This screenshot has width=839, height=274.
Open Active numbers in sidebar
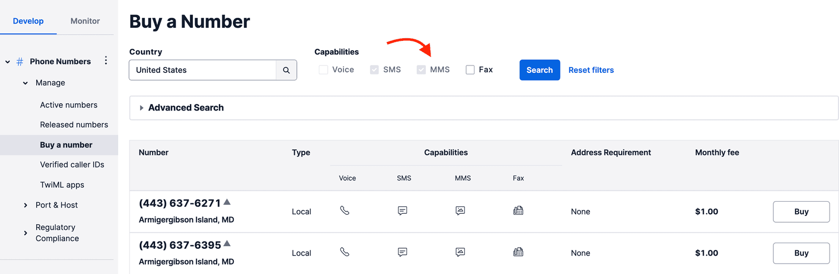[69, 105]
